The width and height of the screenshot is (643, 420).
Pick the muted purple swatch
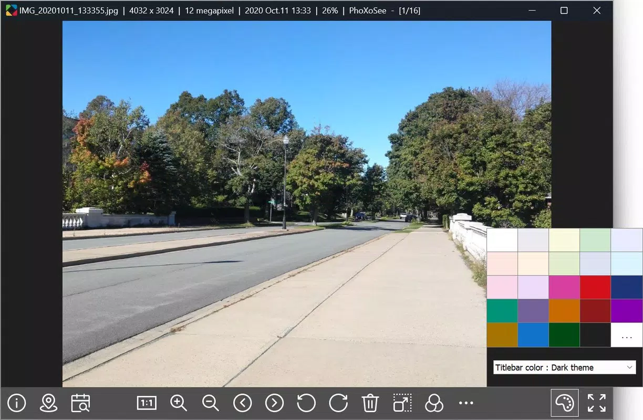coord(533,311)
